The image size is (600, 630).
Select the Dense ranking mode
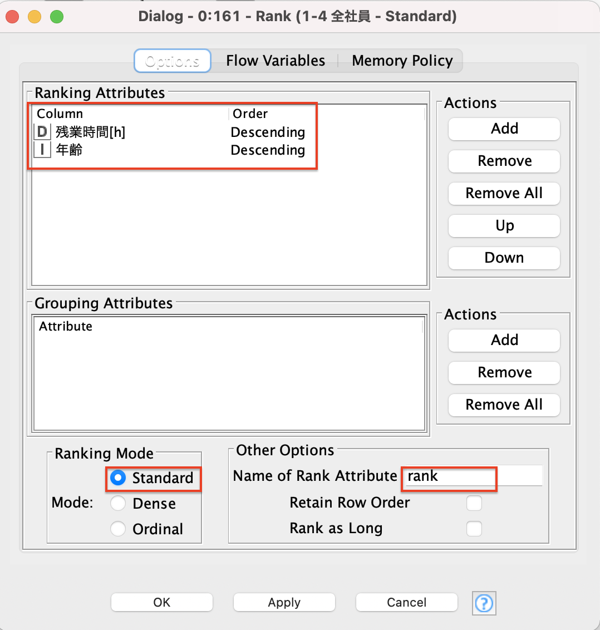[118, 503]
